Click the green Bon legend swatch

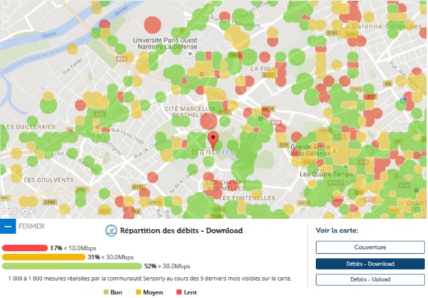click(x=106, y=292)
